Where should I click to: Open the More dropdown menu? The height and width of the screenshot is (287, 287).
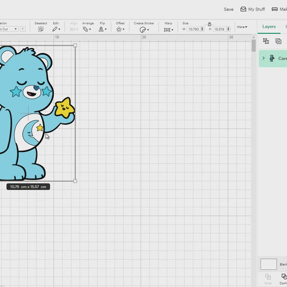[242, 27]
